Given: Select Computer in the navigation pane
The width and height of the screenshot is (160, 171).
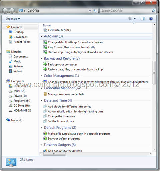Looking at the screenshot, I should pos(18,81).
